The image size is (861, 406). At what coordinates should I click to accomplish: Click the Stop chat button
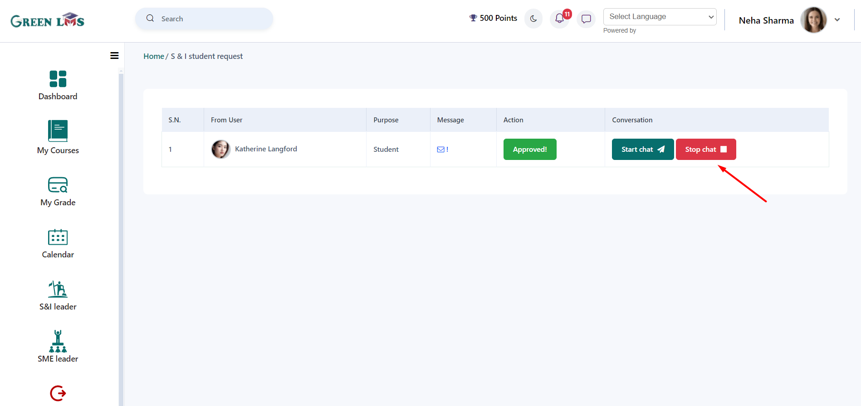click(x=706, y=149)
